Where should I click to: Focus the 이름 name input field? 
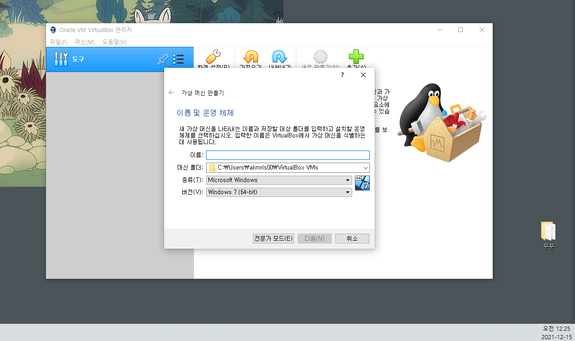288,155
